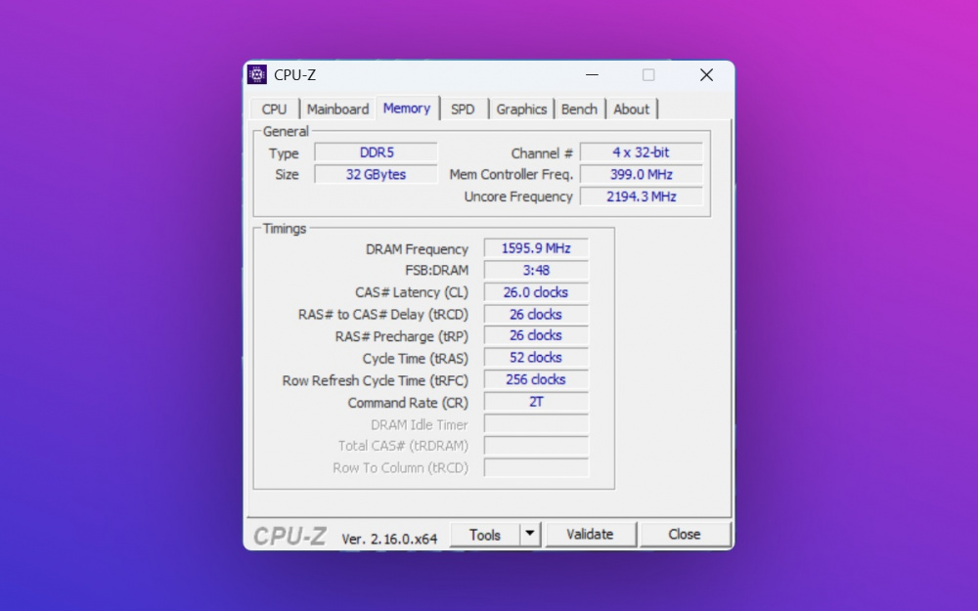
Task: Switch to the Mainboard tab
Action: coord(337,109)
